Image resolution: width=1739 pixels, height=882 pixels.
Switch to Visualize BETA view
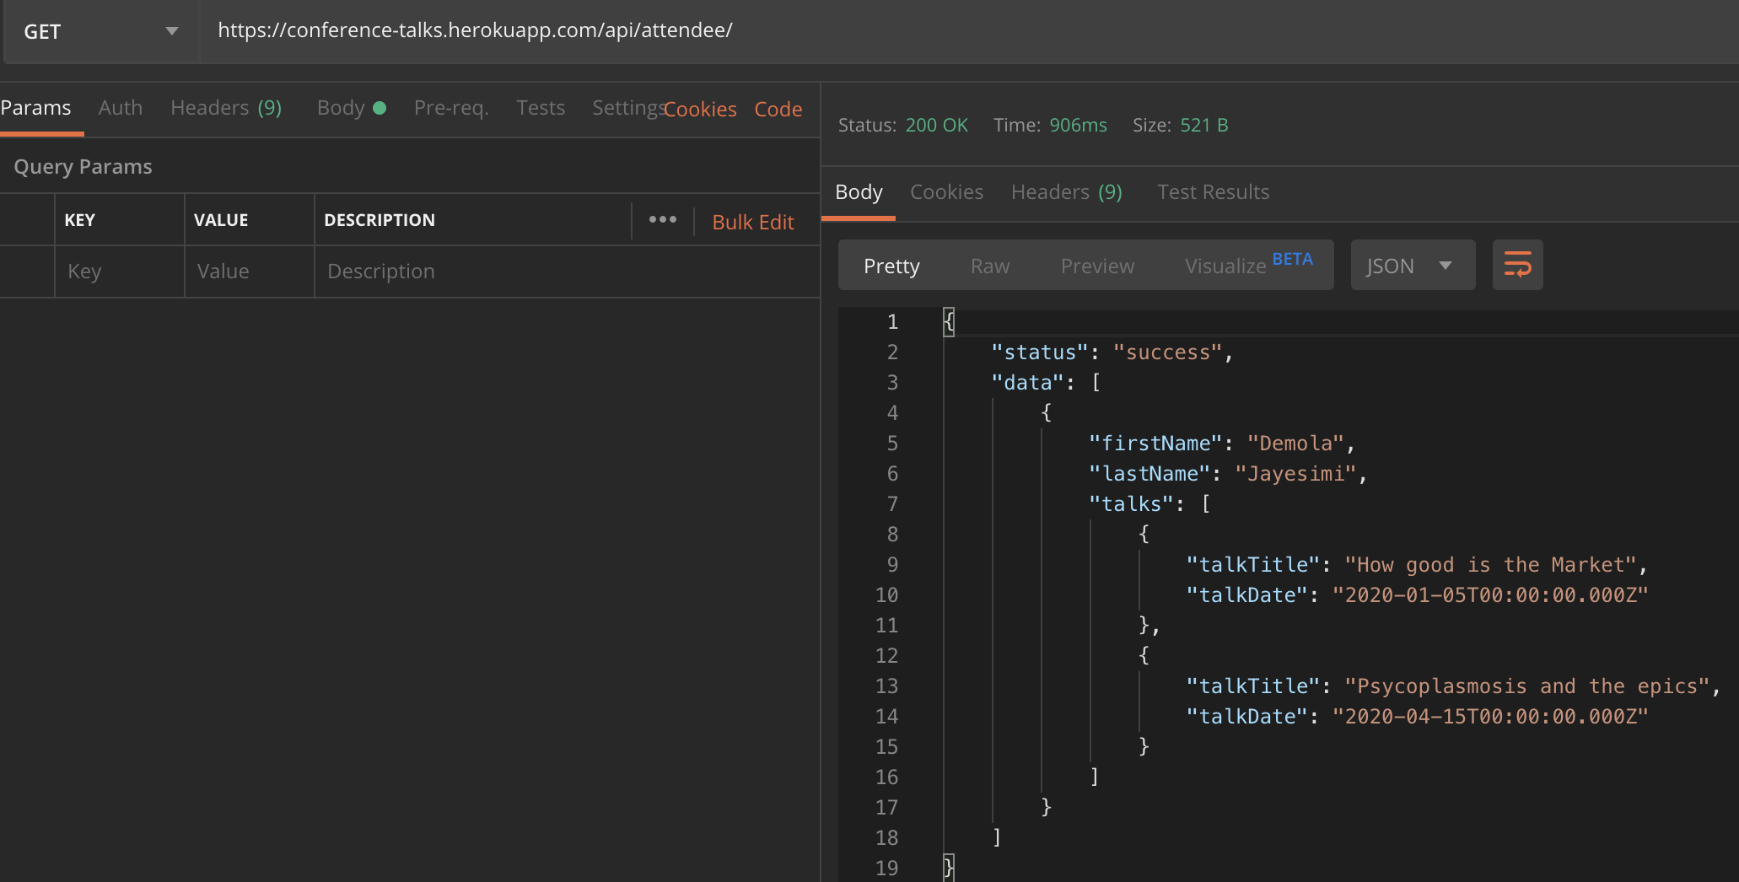tap(1249, 265)
